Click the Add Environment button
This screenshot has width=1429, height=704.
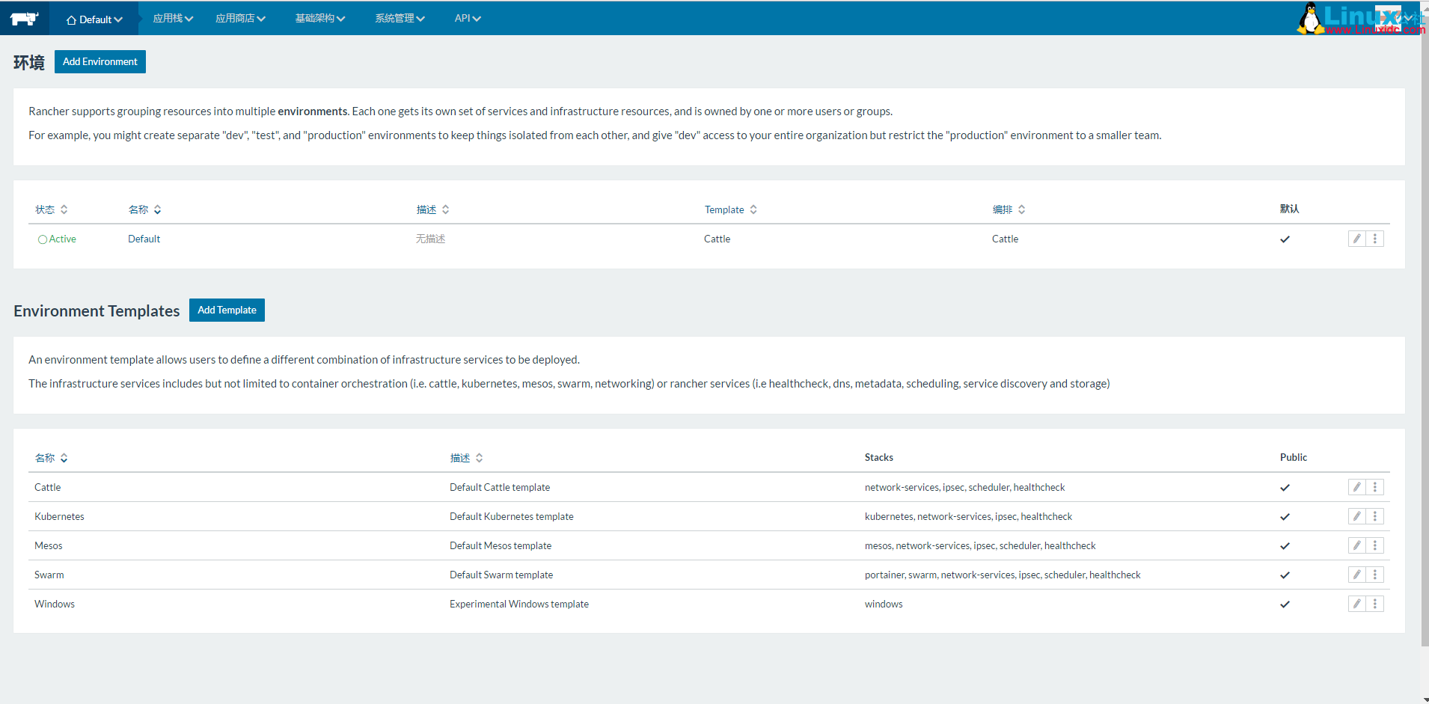[x=100, y=61]
